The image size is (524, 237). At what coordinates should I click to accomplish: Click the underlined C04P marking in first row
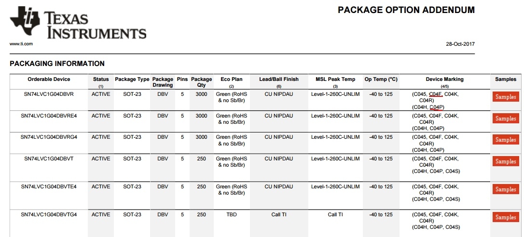(437, 107)
